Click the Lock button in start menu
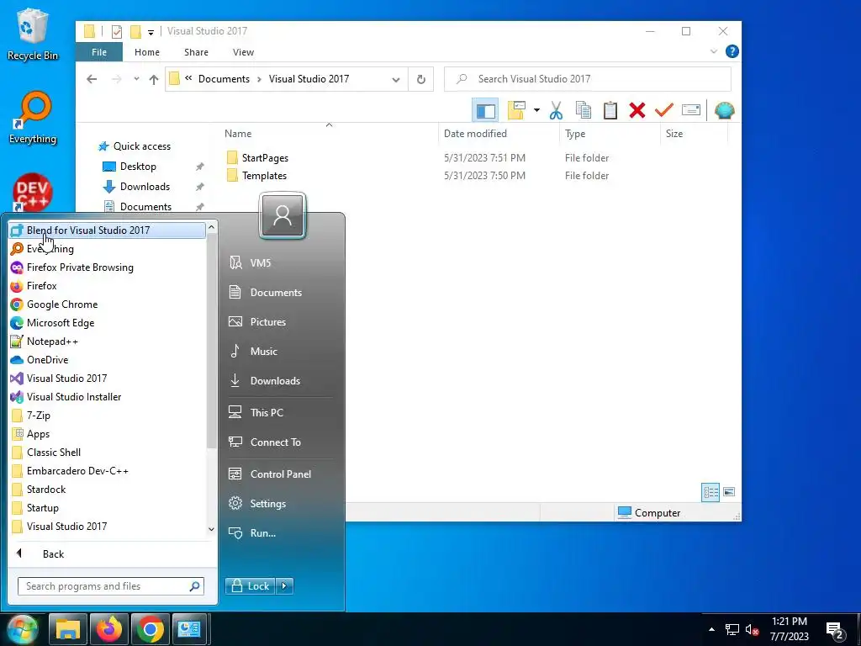This screenshot has width=861, height=646. (x=251, y=586)
